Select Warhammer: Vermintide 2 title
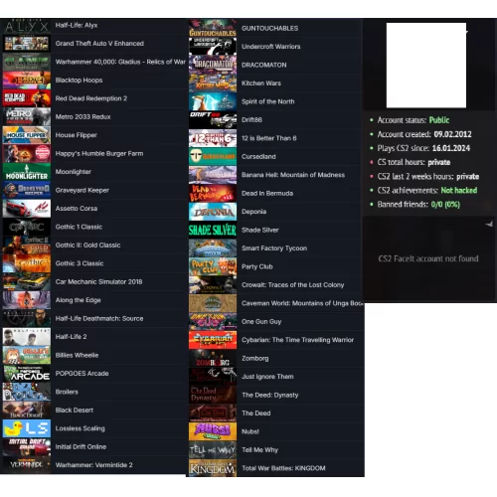 click(93, 465)
